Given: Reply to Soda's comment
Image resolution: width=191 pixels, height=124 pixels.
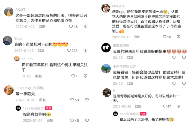Looking at the screenshot, I should (x=41, y=51).
